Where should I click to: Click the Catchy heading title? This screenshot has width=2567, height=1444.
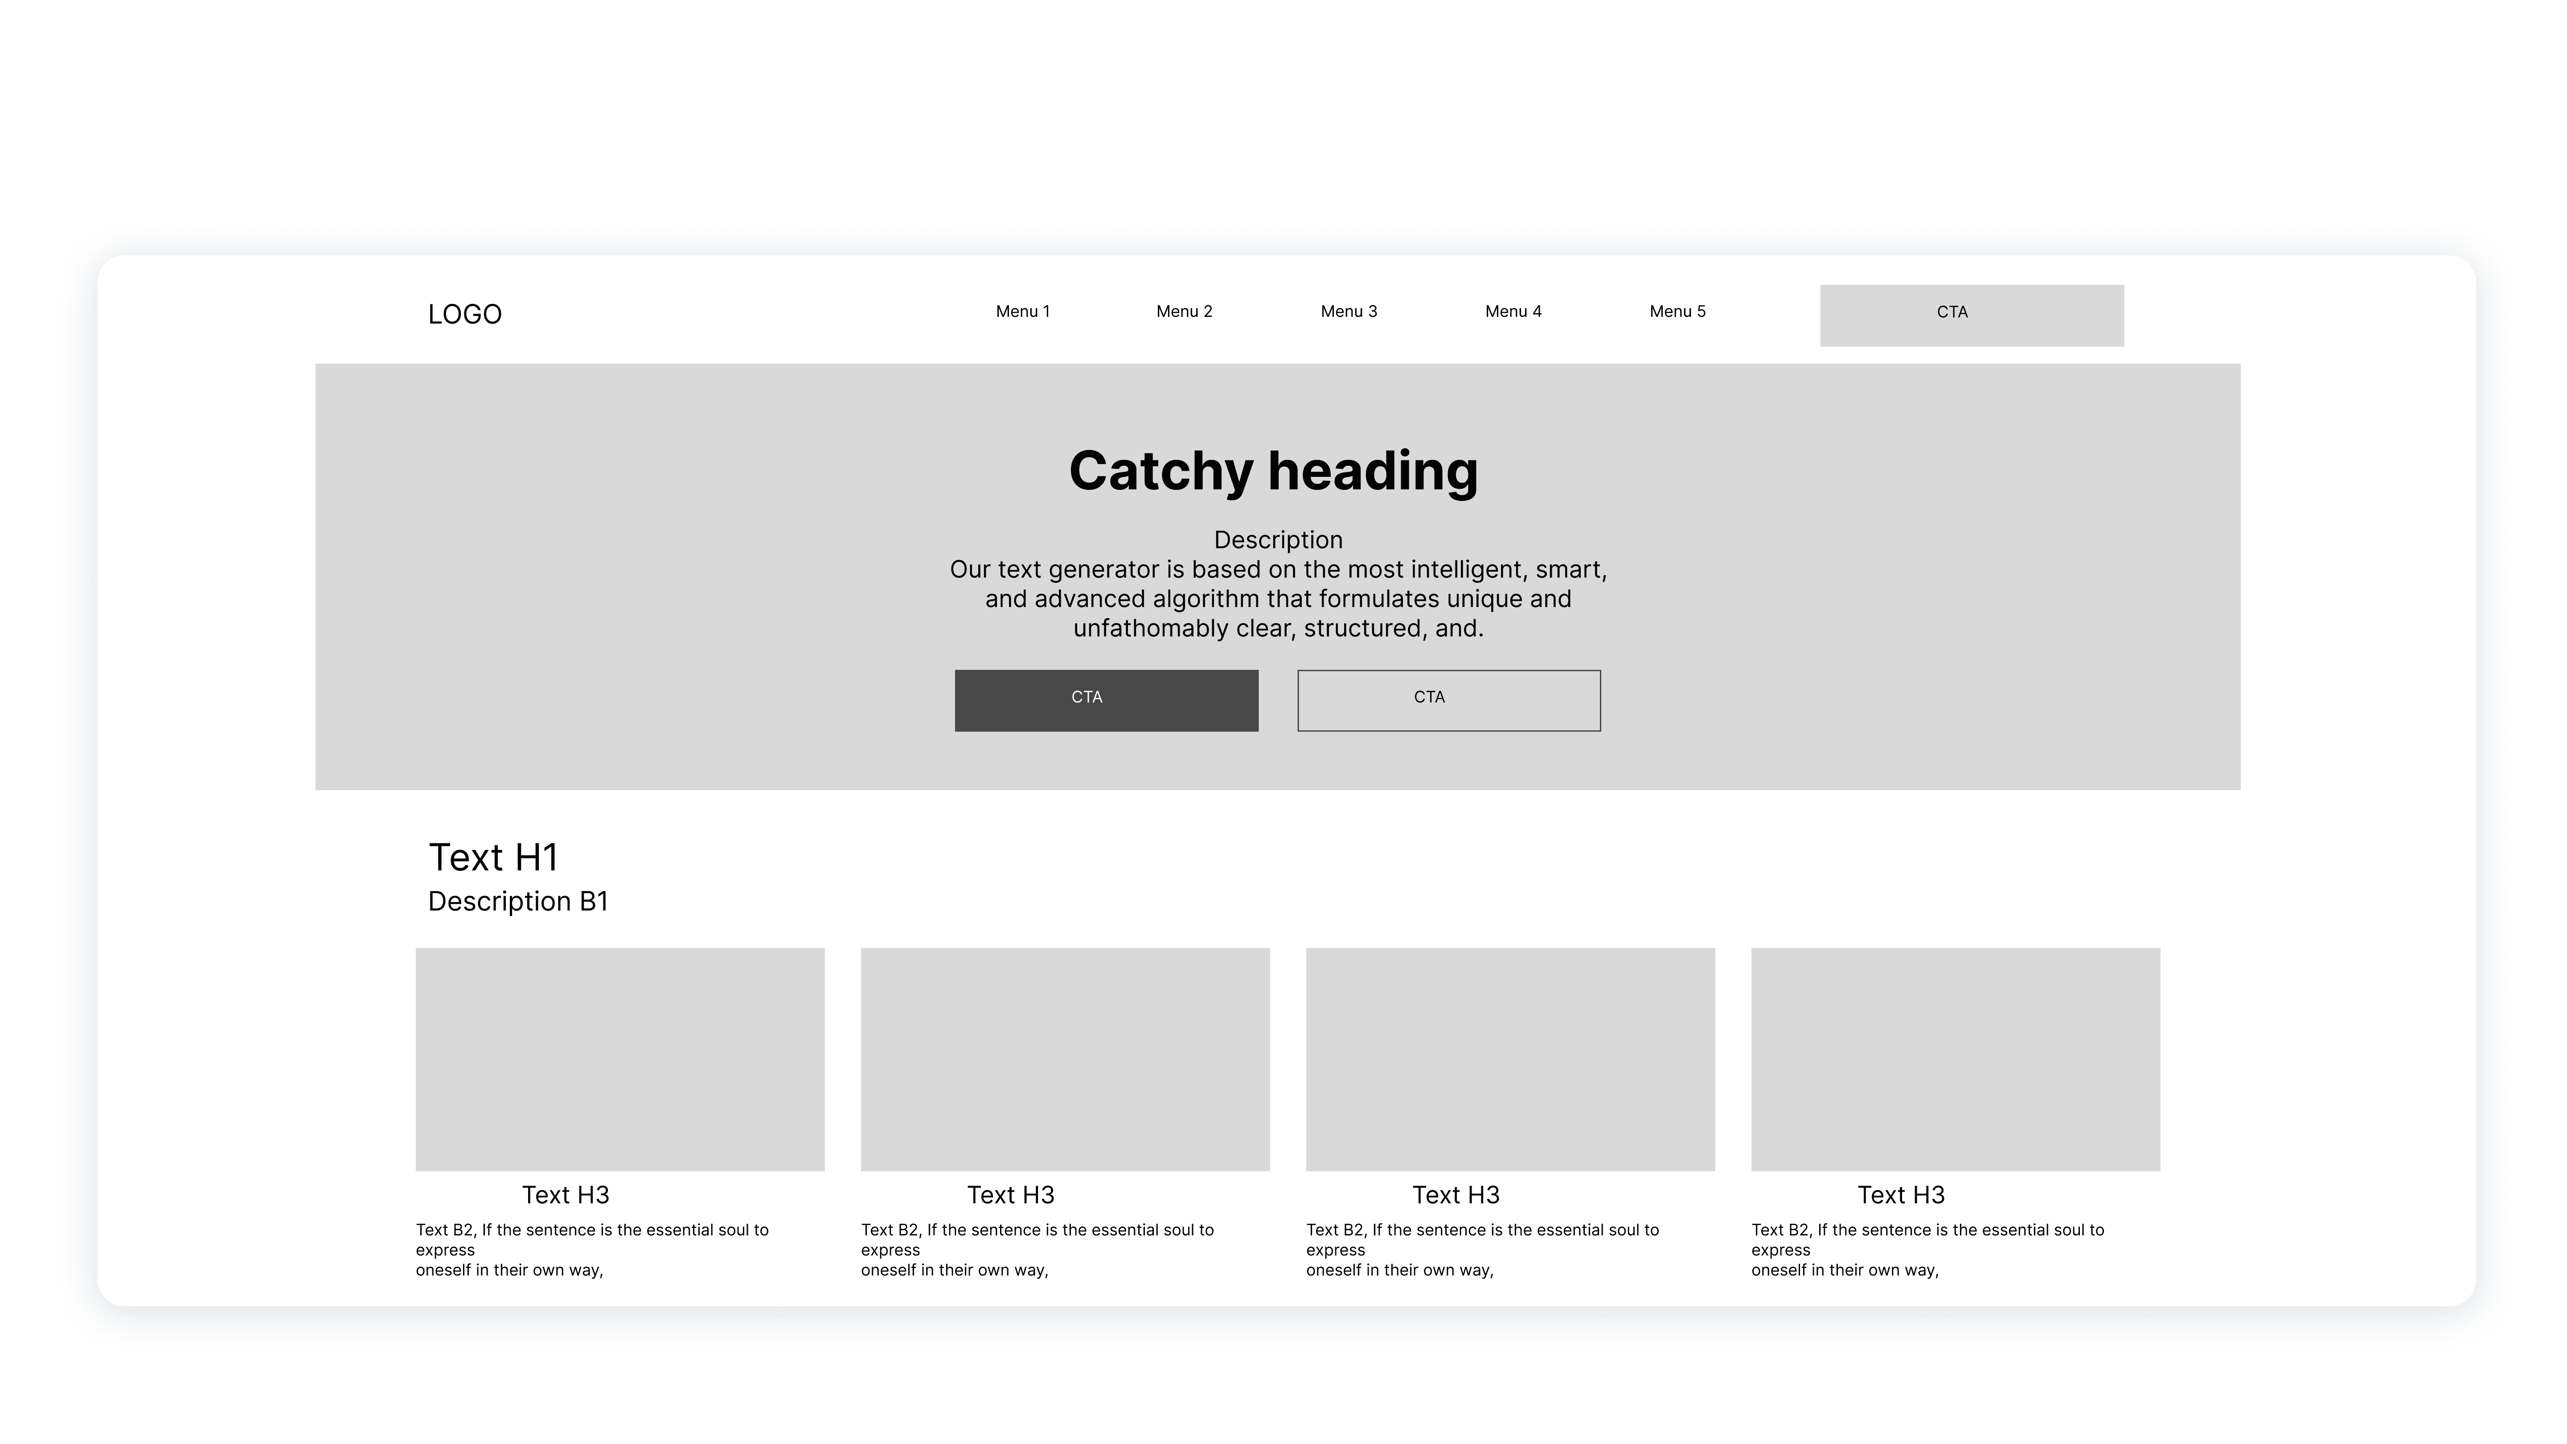1274,470
